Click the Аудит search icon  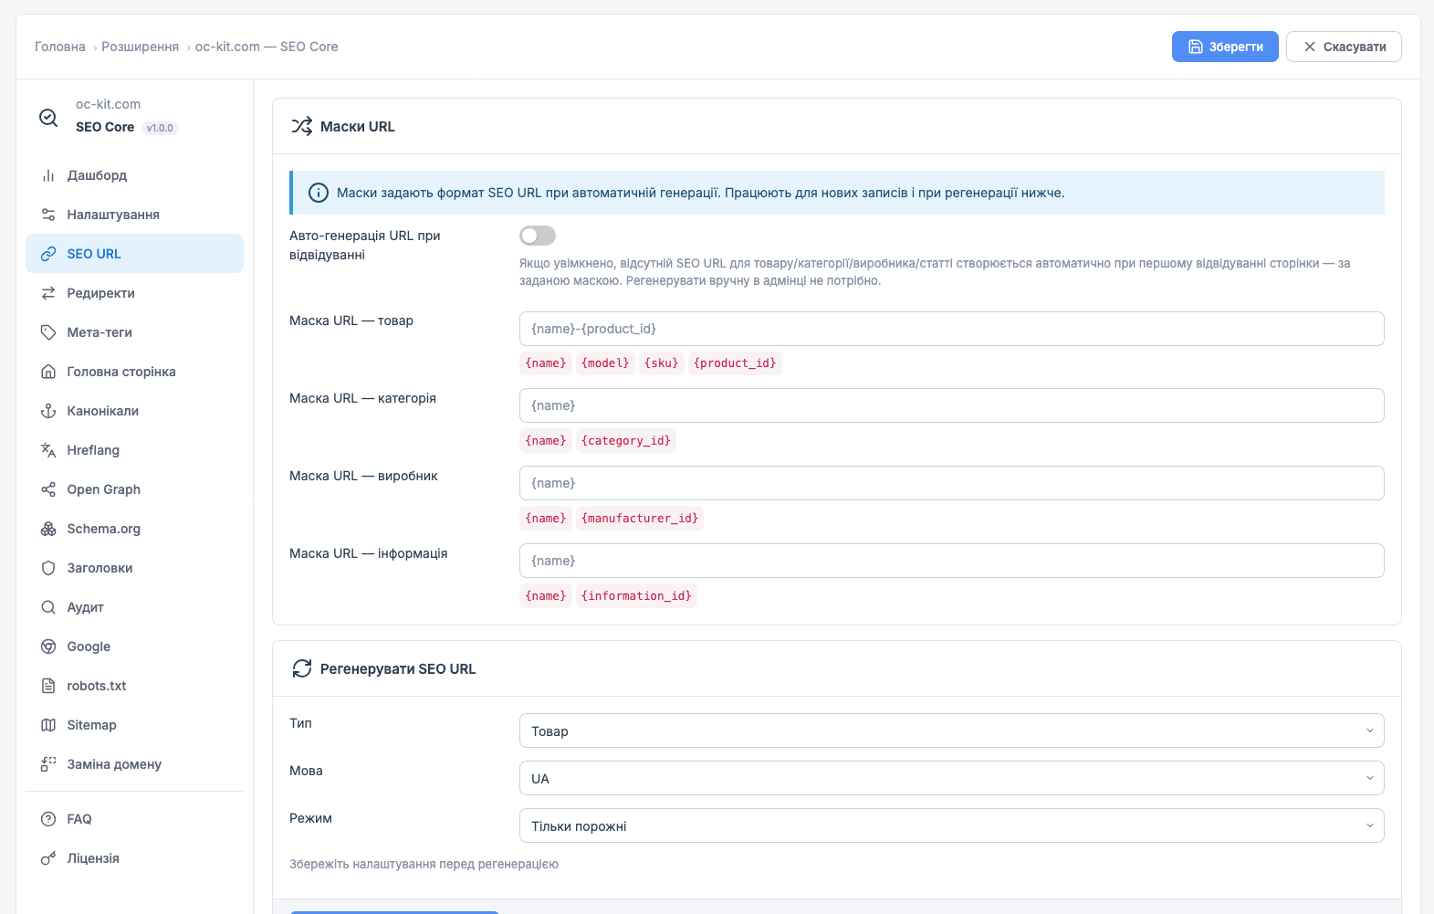coord(48,607)
